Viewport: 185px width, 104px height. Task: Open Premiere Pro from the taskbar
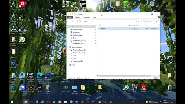[x=94, y=102]
